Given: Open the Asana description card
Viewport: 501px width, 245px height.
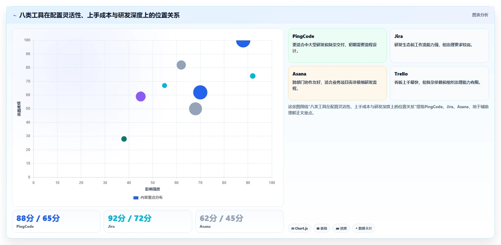Looking at the screenshot, I should [337, 83].
